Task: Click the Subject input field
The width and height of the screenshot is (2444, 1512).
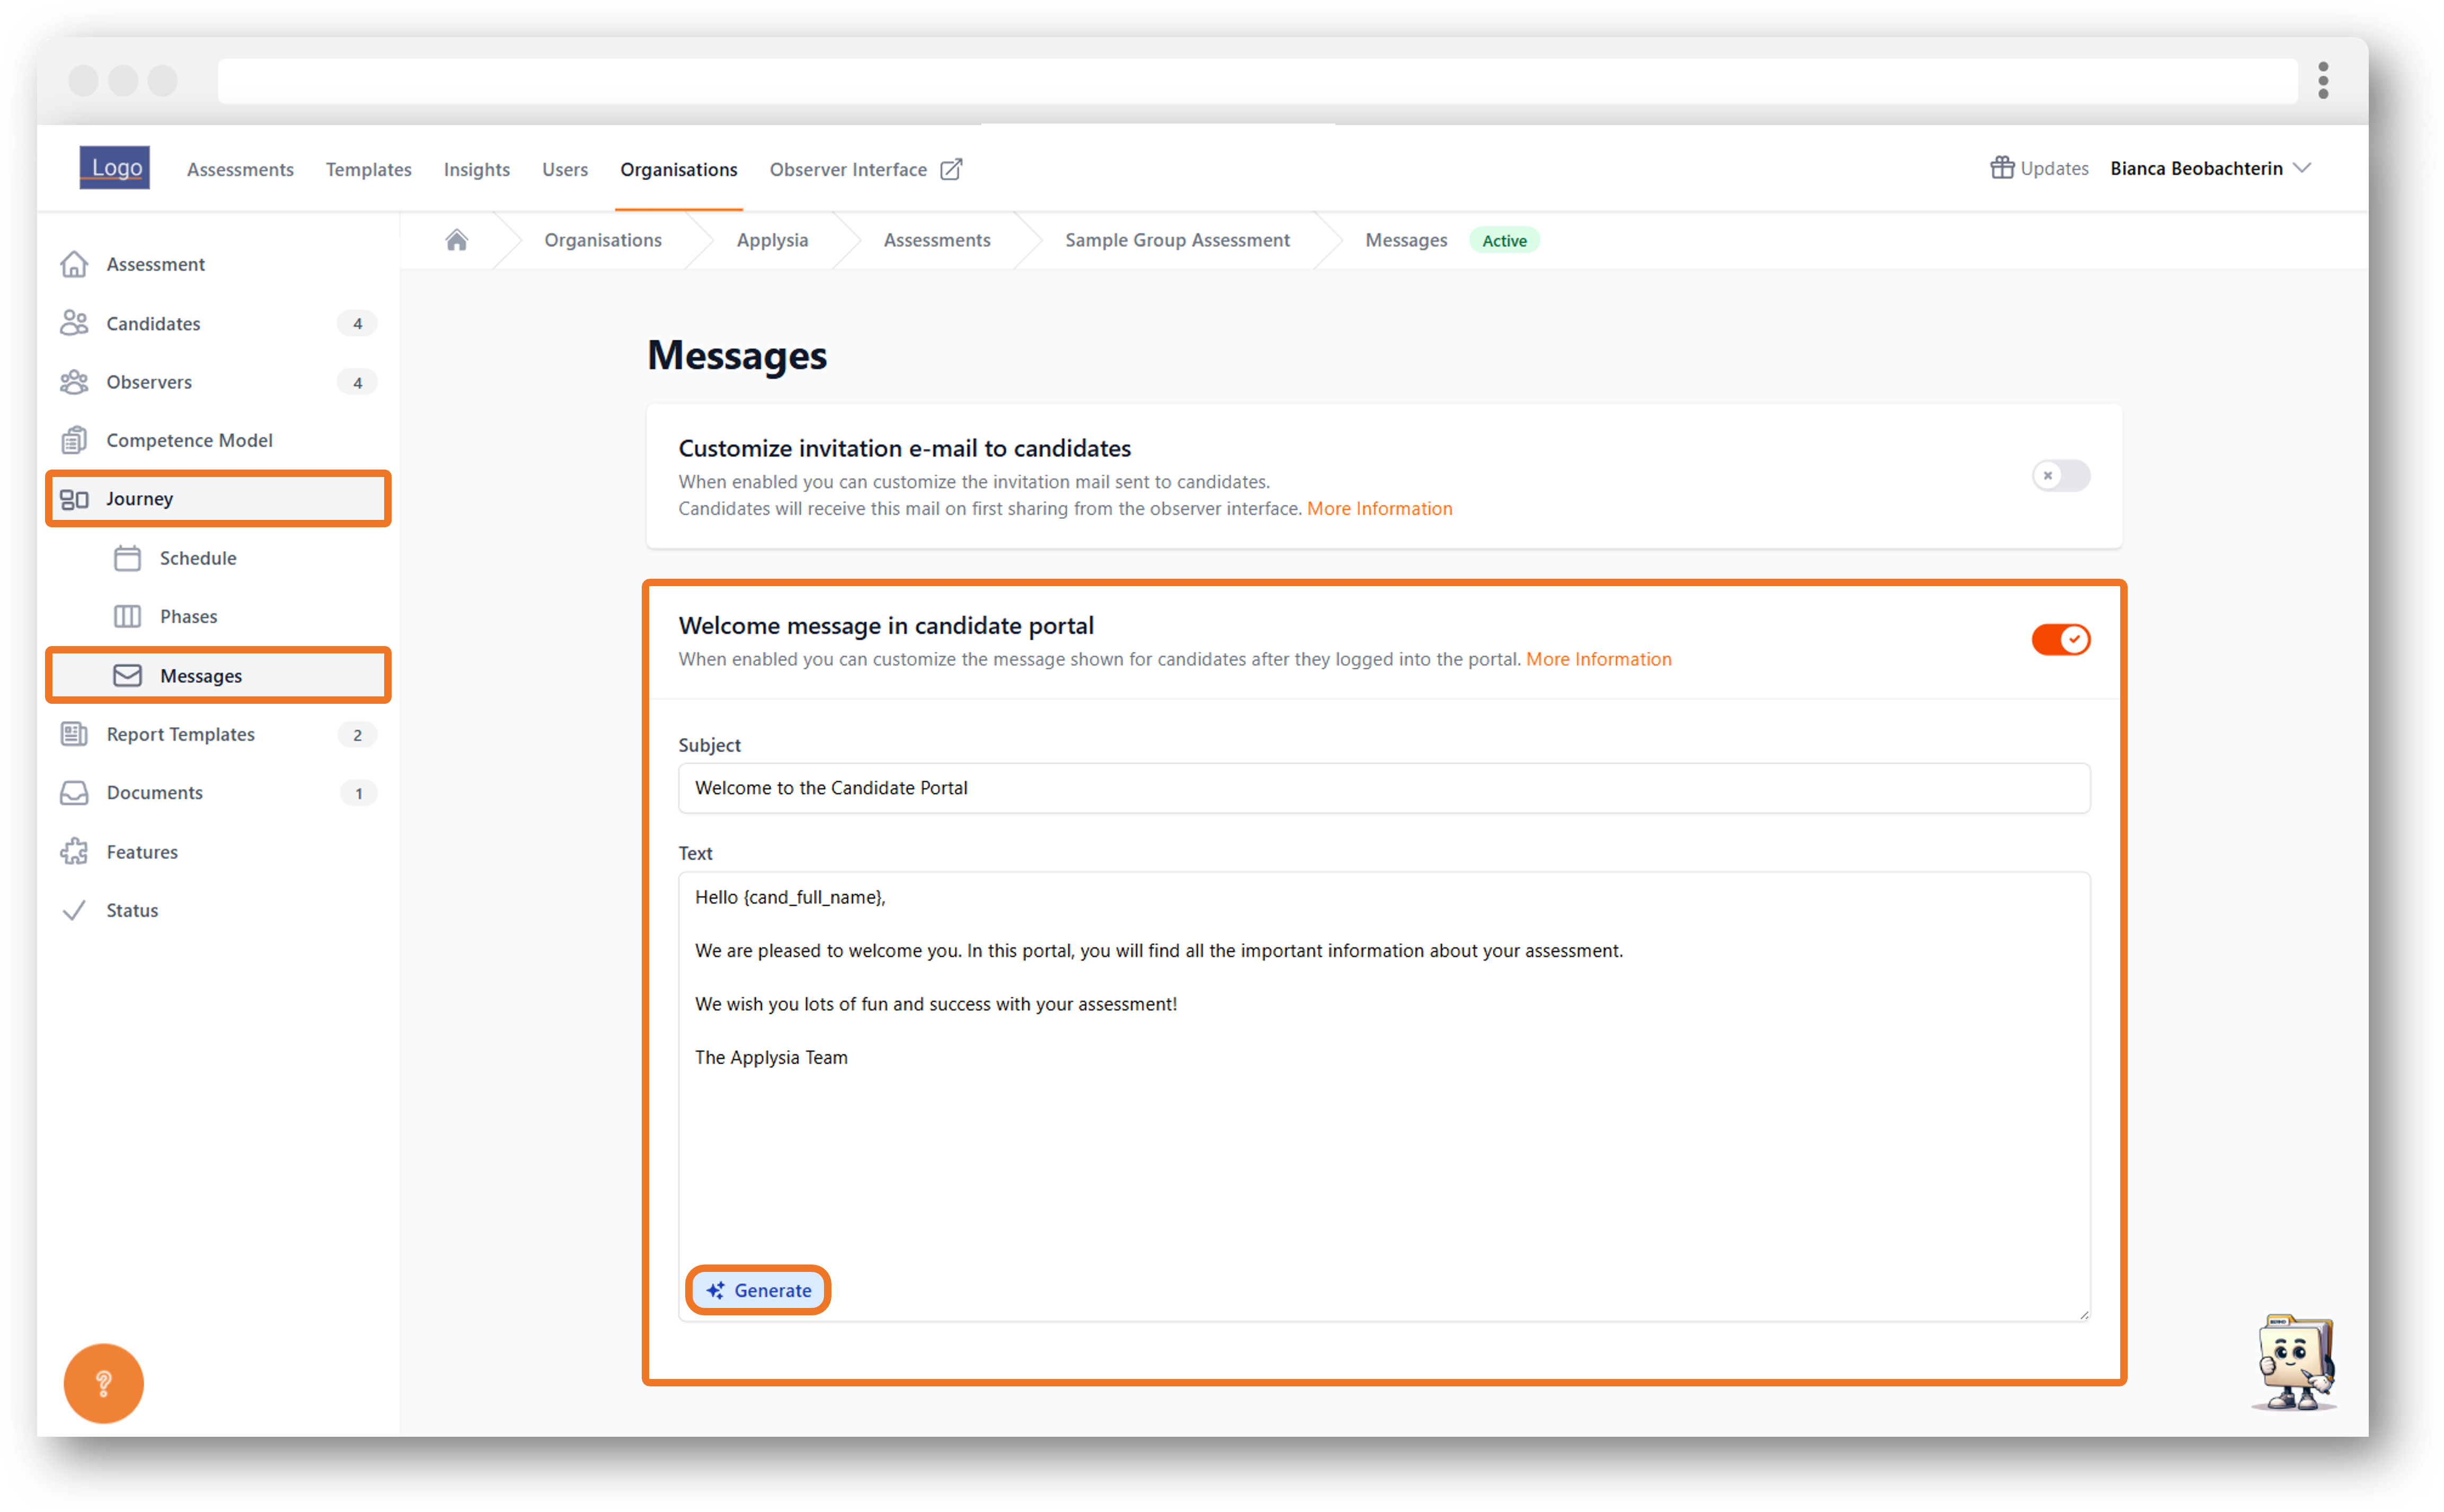Action: pyautogui.click(x=1384, y=788)
